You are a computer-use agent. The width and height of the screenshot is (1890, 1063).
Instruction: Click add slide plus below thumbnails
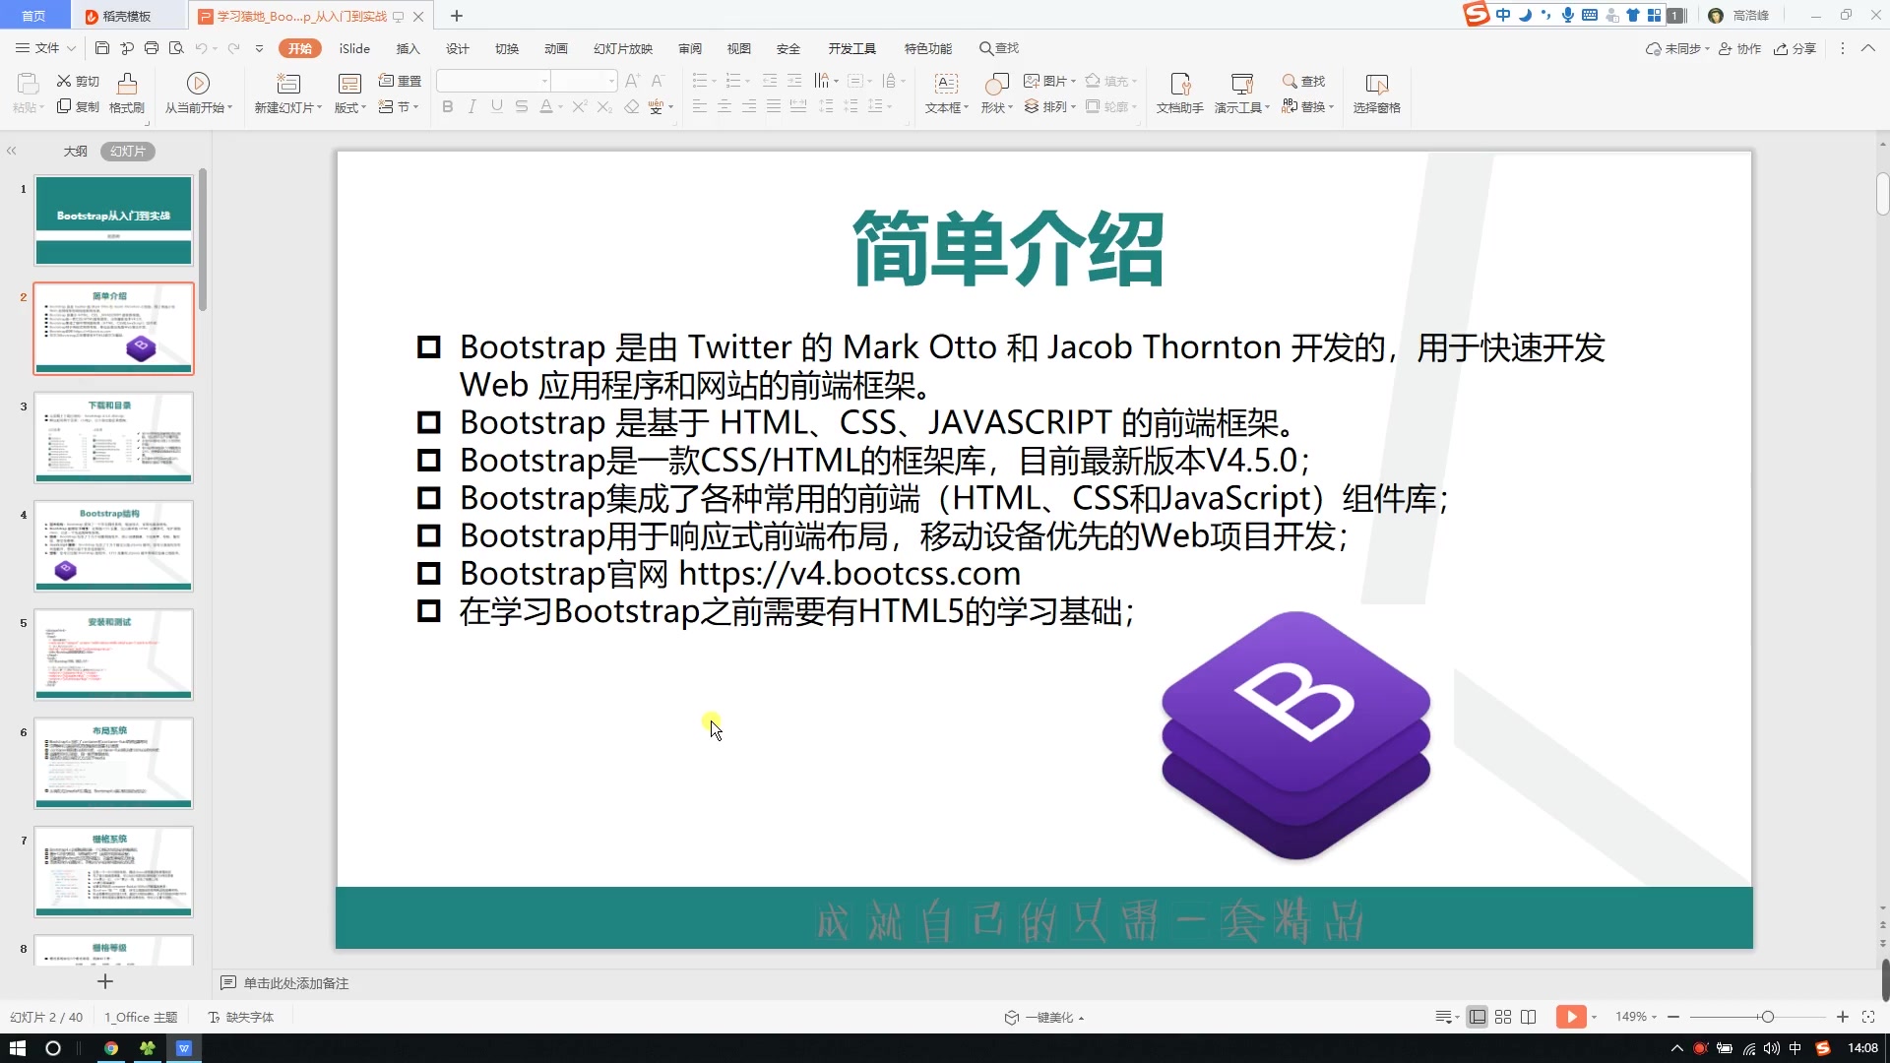coord(106,981)
